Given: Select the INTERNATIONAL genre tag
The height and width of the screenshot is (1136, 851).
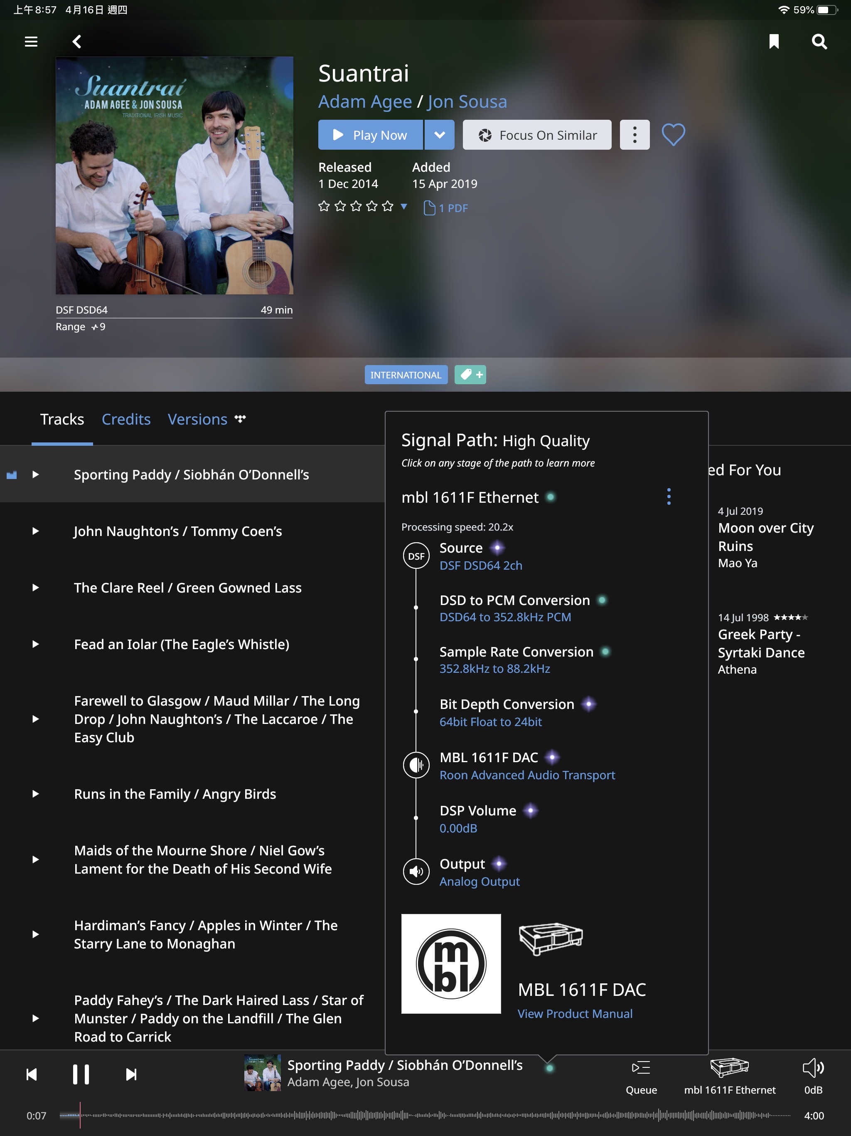Looking at the screenshot, I should [406, 375].
